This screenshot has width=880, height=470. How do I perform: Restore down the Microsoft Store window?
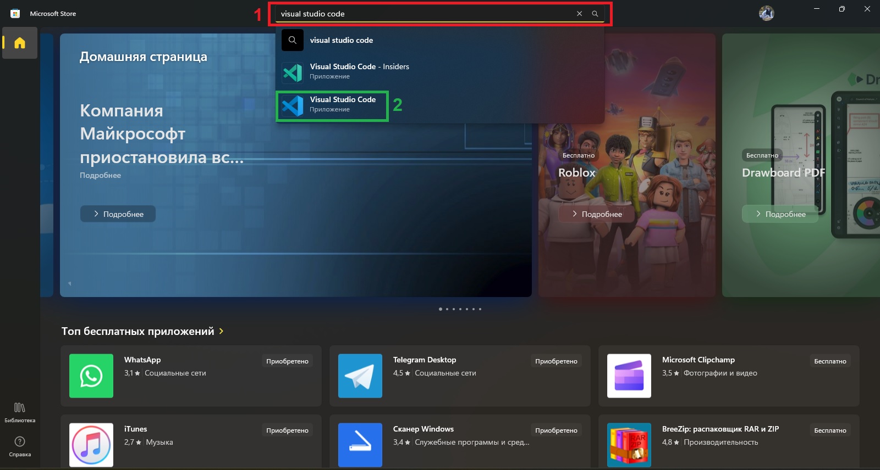point(842,9)
